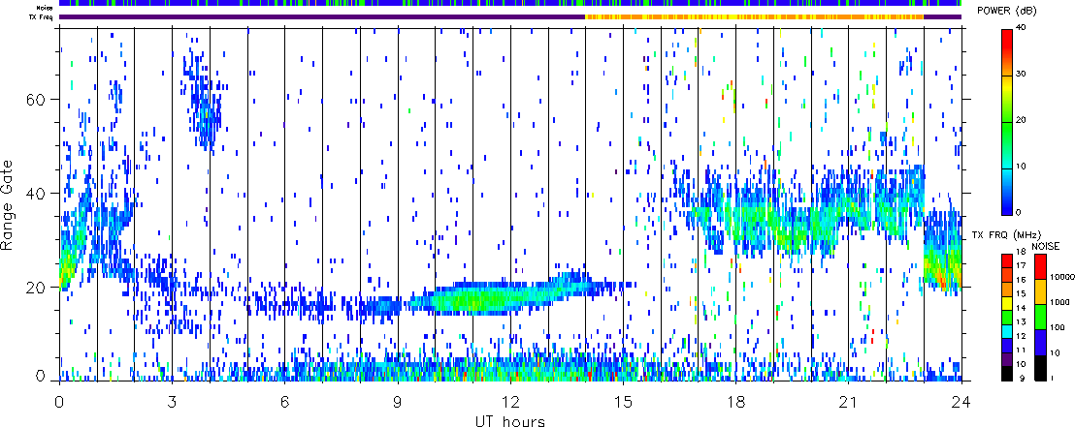This screenshot has height=427, width=1075.
Task: Select the orange NOISE legend swatch
Action: [1040, 290]
